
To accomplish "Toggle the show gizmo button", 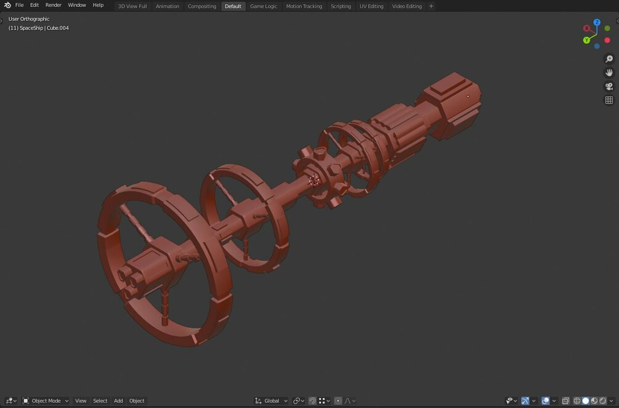I will pyautogui.click(x=525, y=401).
